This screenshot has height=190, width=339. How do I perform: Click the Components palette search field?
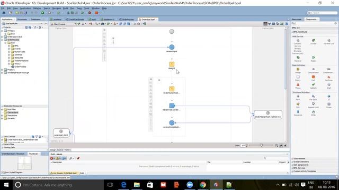(314, 23)
